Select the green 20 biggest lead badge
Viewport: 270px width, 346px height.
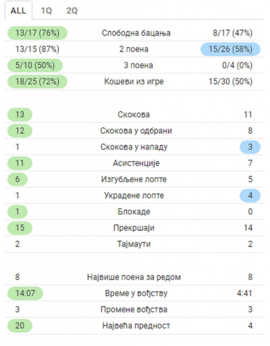pyautogui.click(x=19, y=325)
